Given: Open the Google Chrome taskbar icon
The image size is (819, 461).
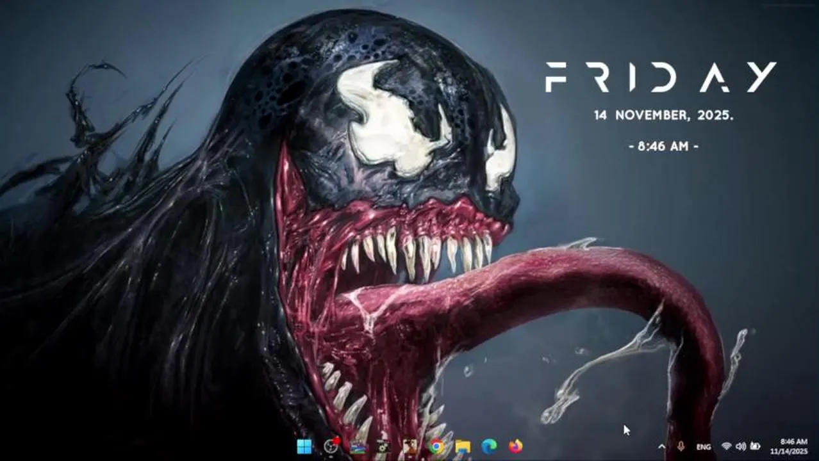Looking at the screenshot, I should (x=437, y=446).
